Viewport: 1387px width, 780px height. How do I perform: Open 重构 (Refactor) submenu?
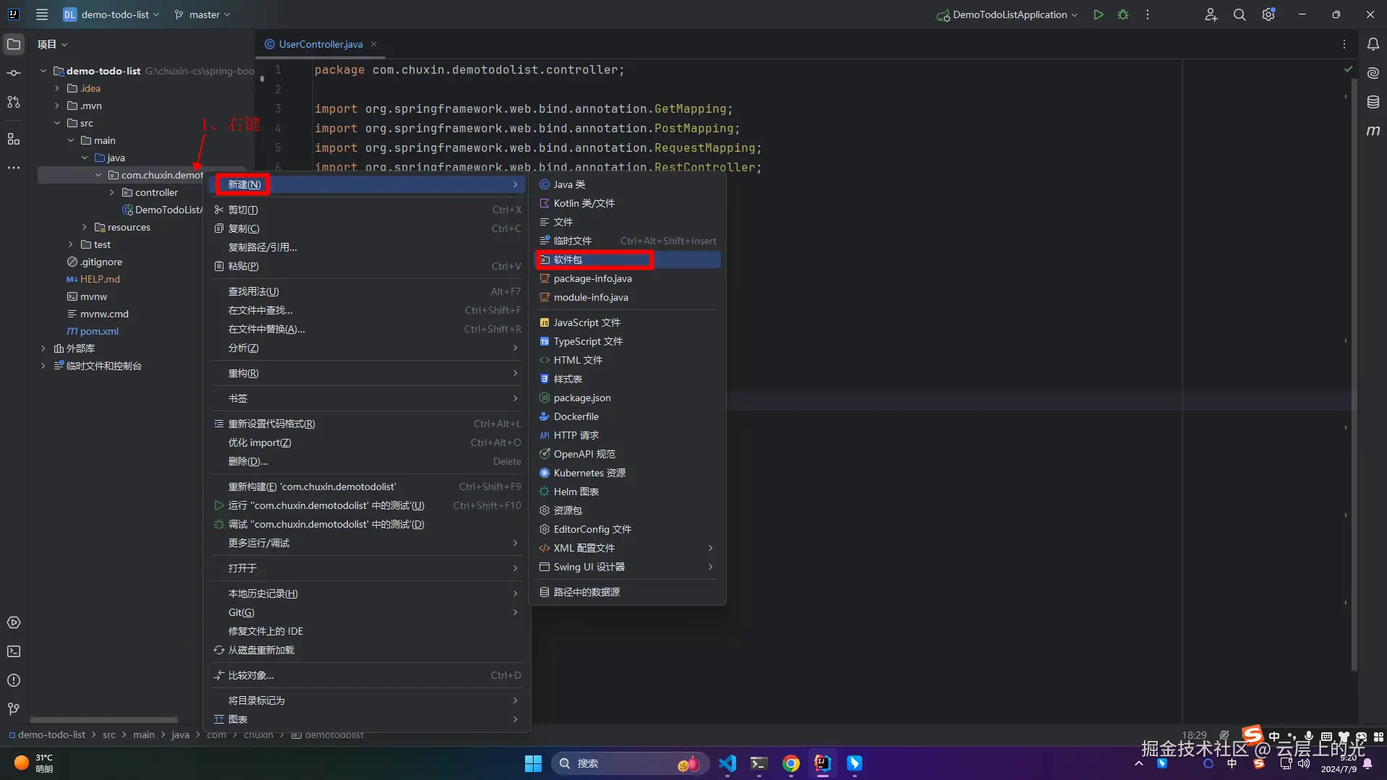point(367,373)
